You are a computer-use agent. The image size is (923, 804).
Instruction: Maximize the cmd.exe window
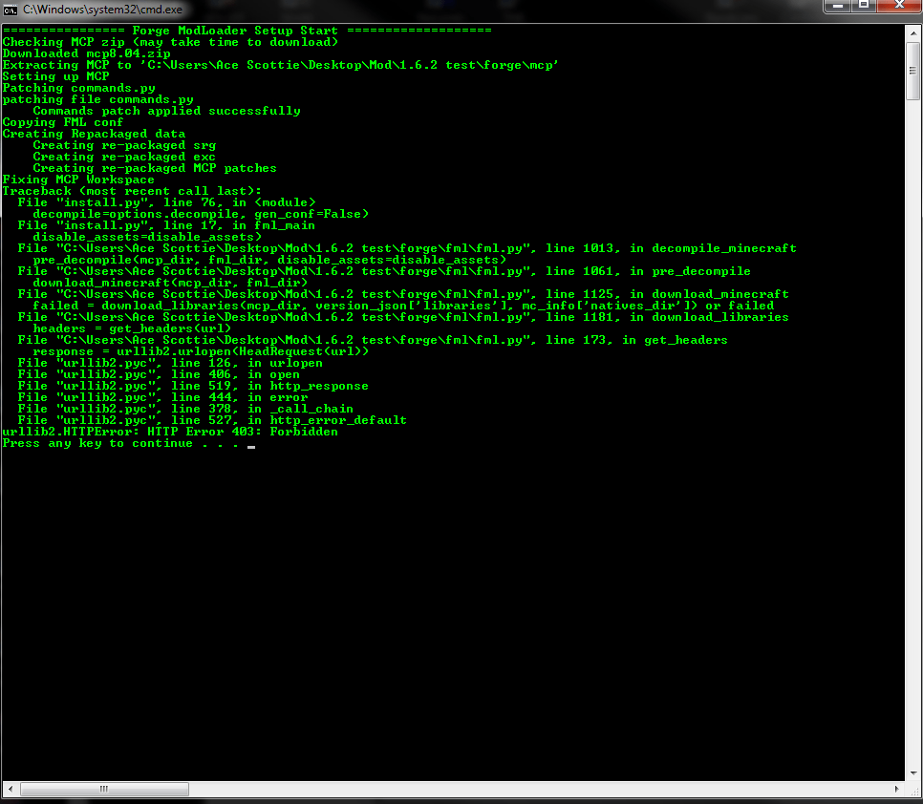863,6
